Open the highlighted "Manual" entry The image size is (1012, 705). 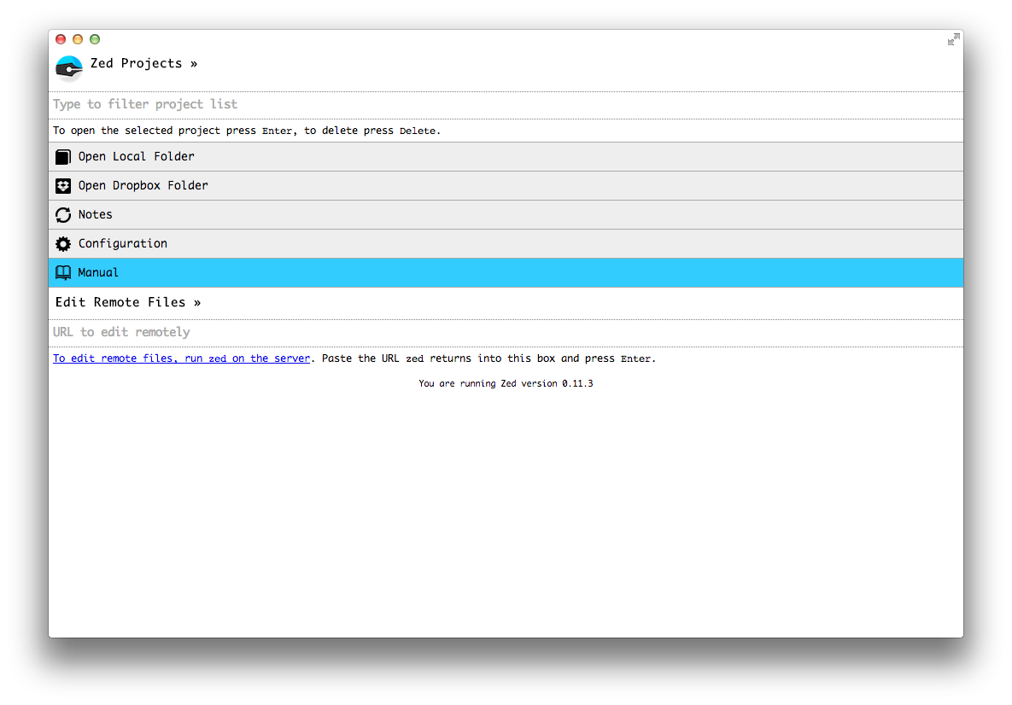99,273
